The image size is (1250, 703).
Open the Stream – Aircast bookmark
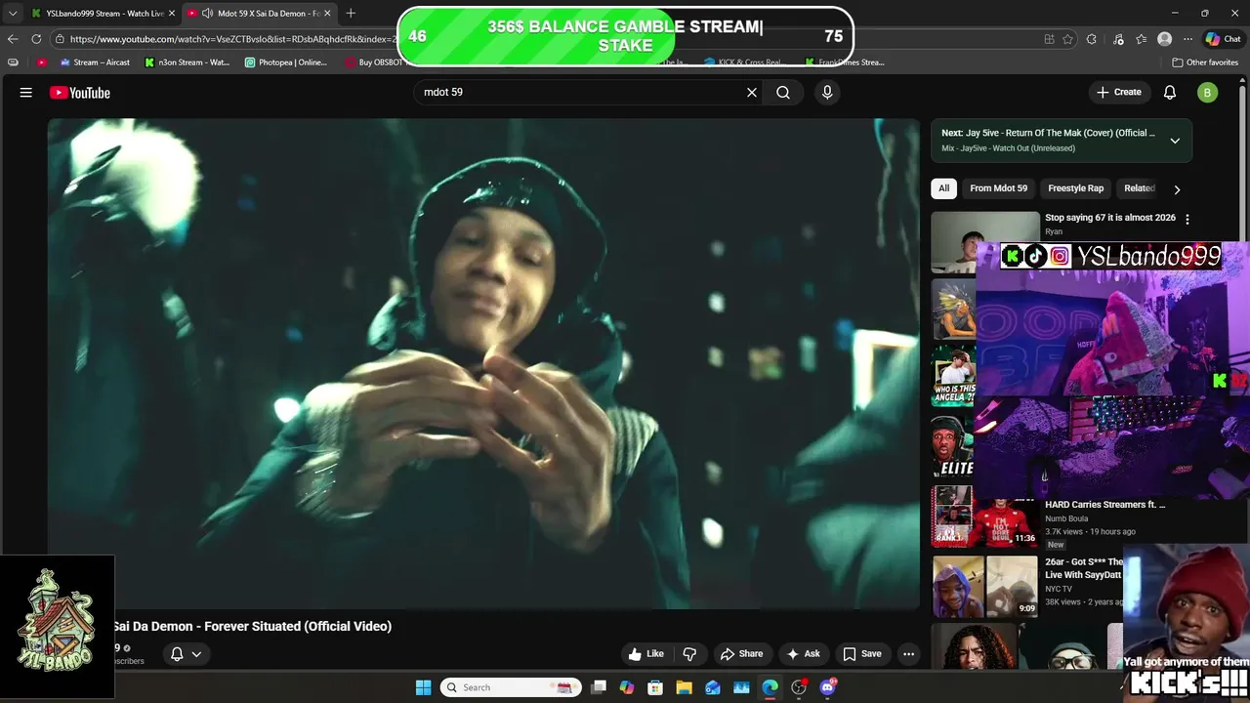95,62
